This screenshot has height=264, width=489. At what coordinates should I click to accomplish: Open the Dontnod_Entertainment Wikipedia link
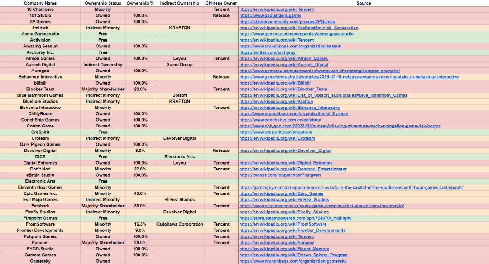[x=293, y=169]
